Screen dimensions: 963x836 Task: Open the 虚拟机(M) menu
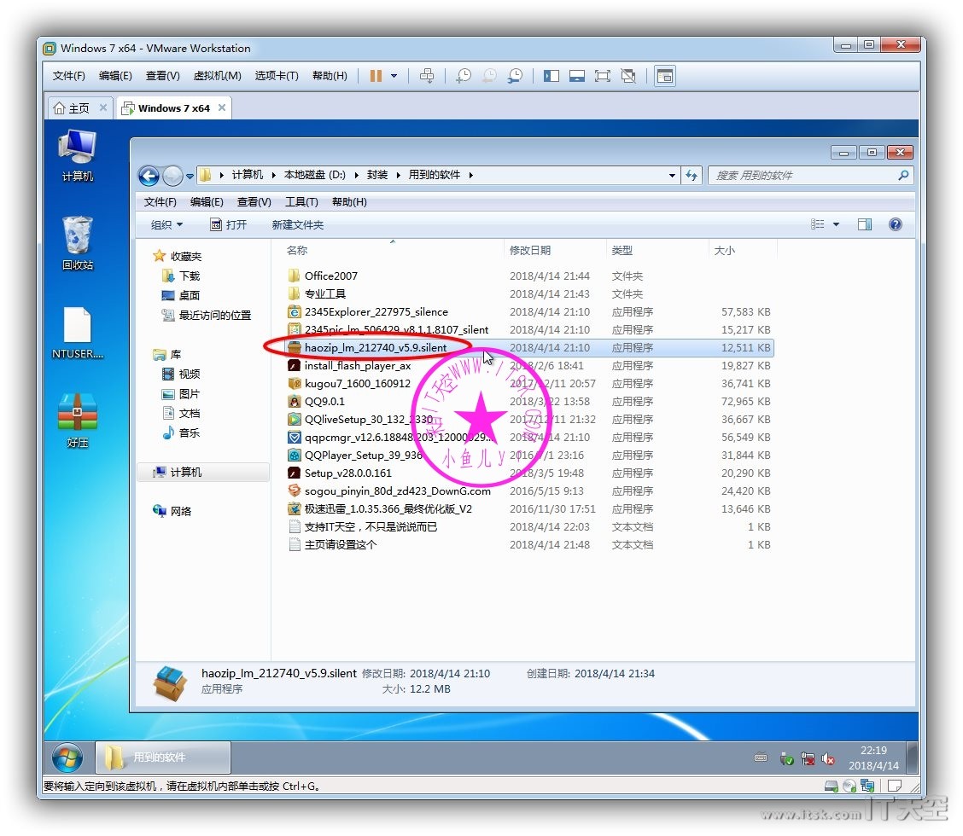pos(217,76)
